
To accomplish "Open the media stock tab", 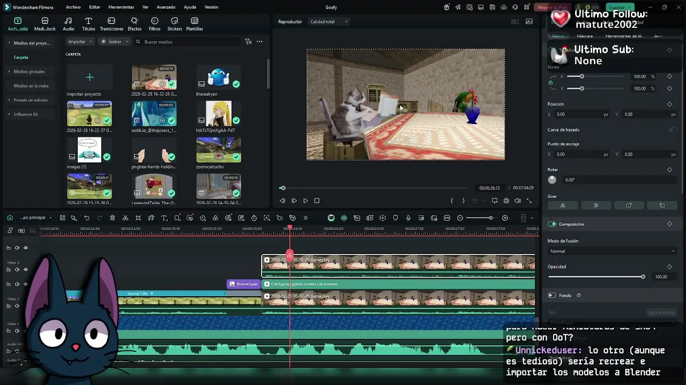I will [45, 24].
